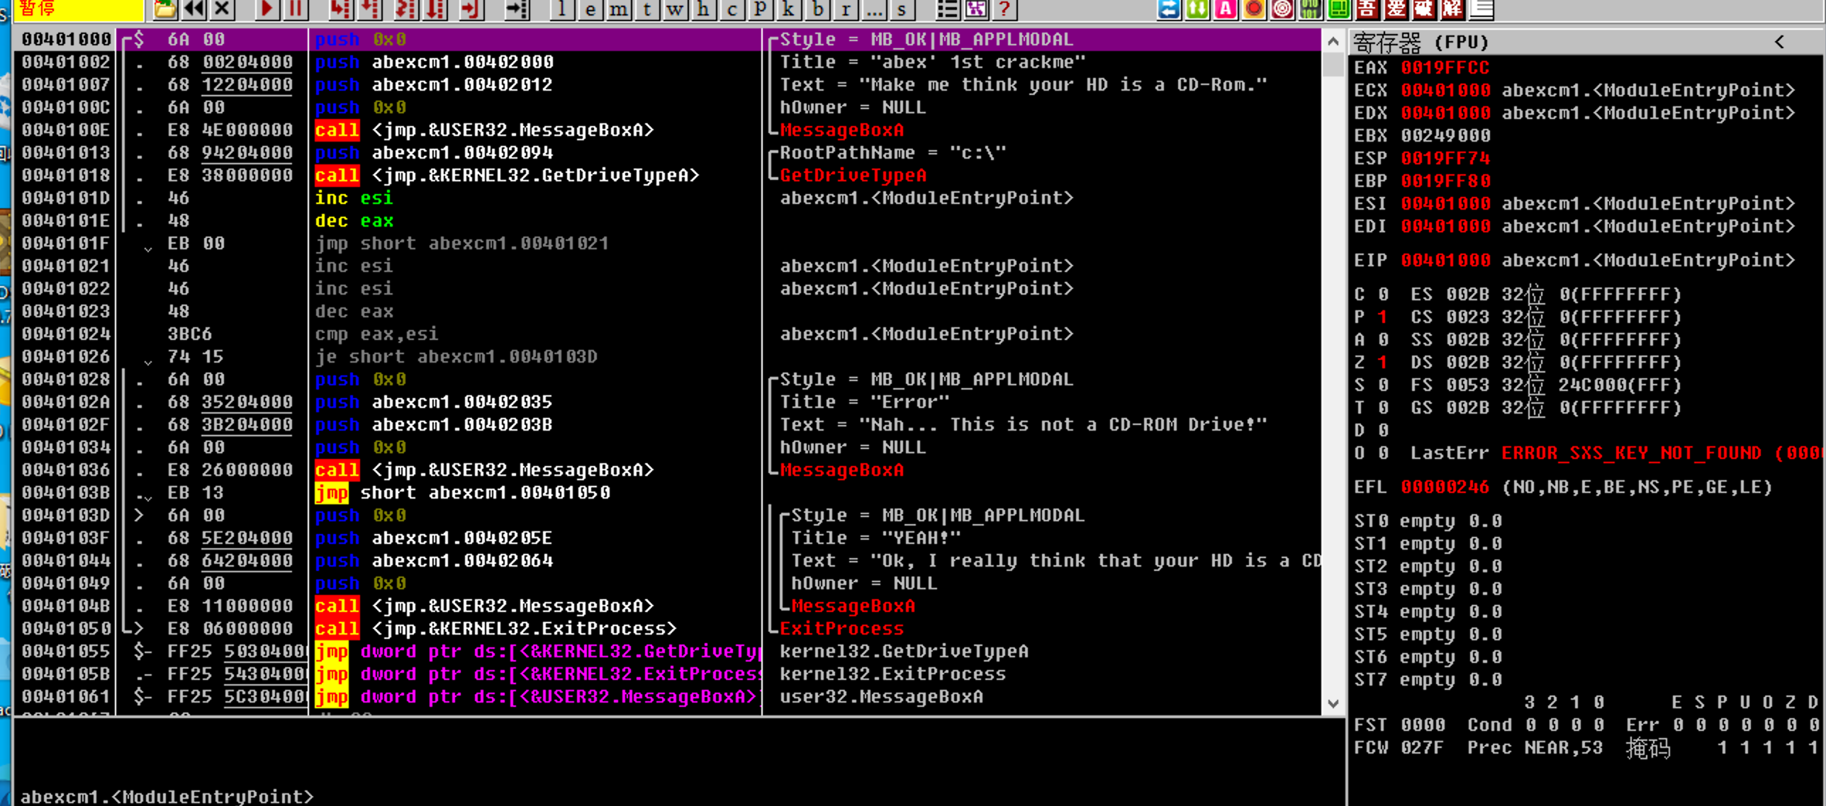Click the Go To Address arrow icon
This screenshot has height=806, width=1826.
click(x=517, y=9)
